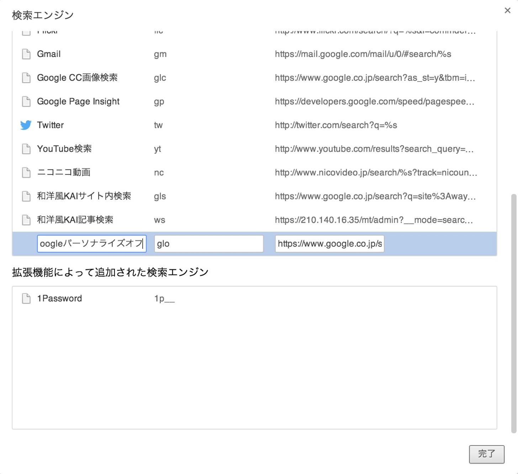Click the gm keyword for Gmail

(160, 54)
